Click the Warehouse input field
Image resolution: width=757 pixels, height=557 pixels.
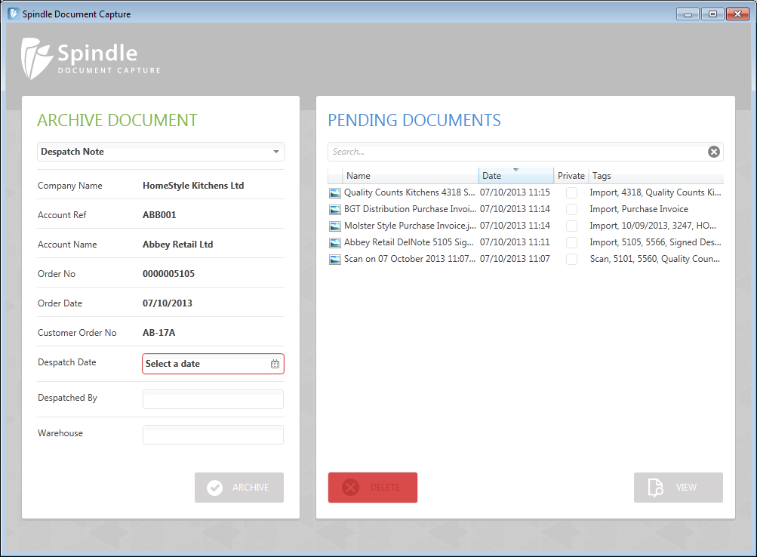(213, 435)
